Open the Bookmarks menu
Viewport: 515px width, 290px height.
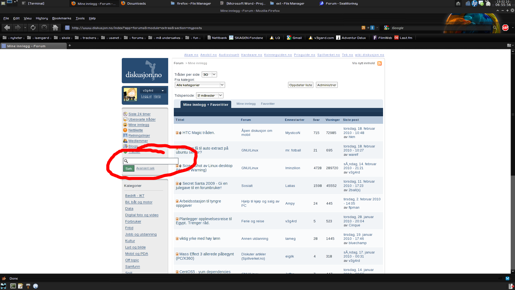coord(62,18)
